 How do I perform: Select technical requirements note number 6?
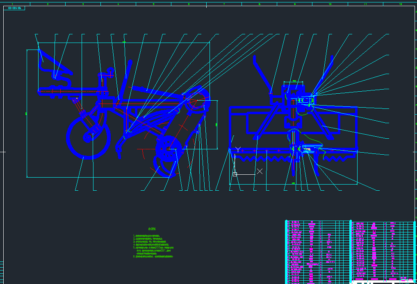tap(153, 257)
